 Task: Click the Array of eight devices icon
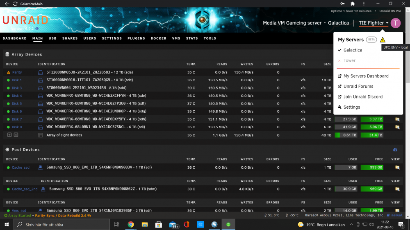tap(40, 135)
